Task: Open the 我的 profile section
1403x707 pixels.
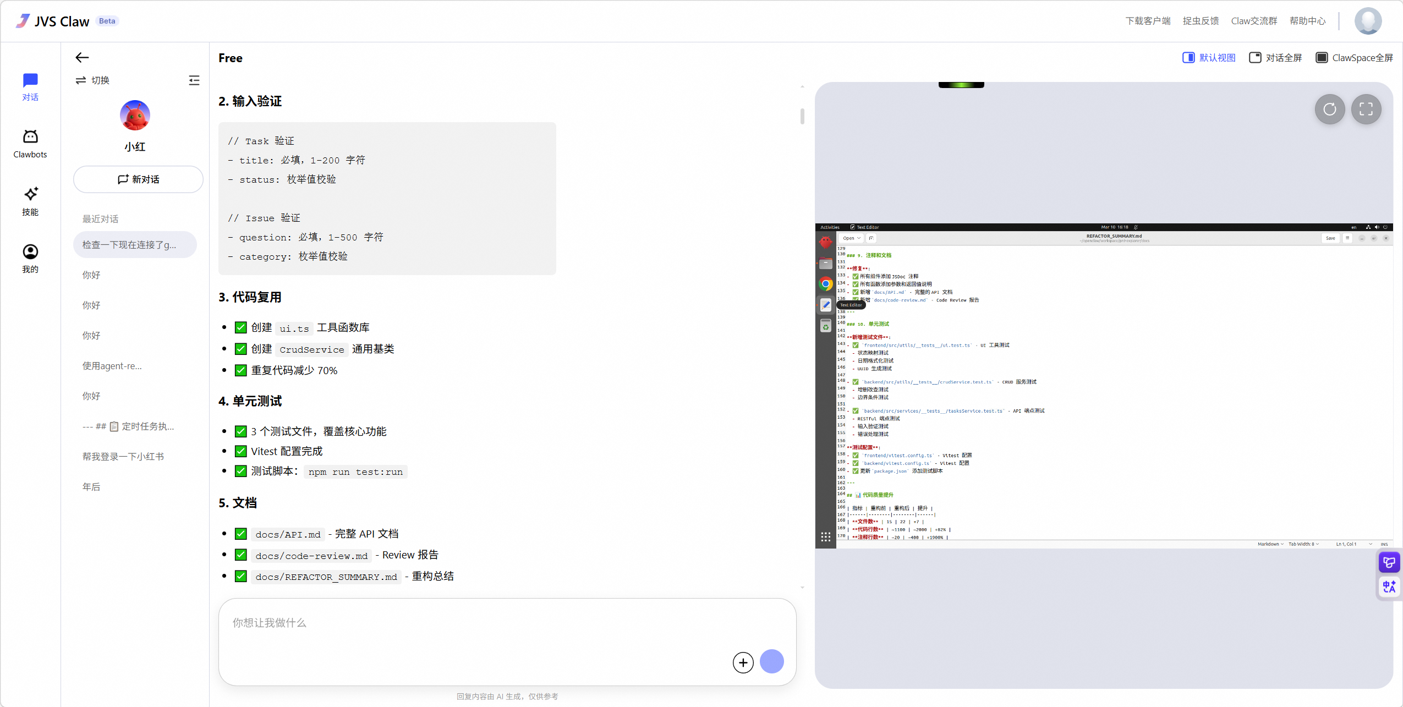Action: click(x=30, y=257)
